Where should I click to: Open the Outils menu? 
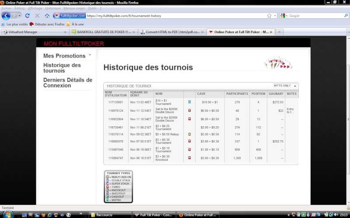click(x=92, y=8)
